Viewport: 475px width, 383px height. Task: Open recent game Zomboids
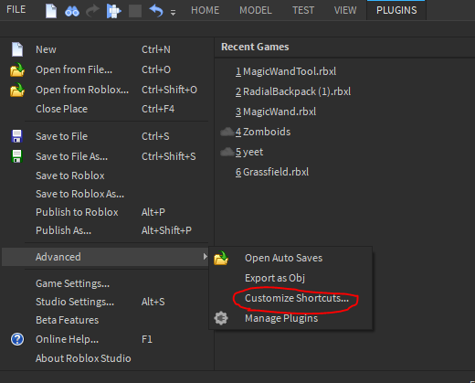(263, 132)
